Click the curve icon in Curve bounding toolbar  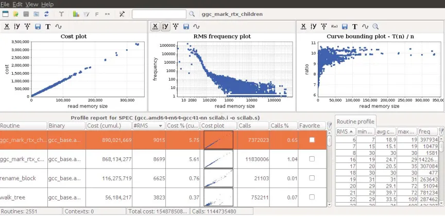click(x=365, y=27)
